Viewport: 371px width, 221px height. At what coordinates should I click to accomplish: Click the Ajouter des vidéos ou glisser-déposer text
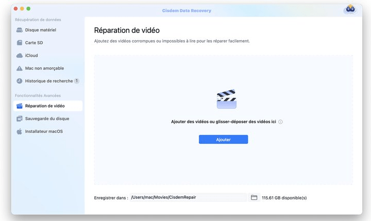point(223,122)
